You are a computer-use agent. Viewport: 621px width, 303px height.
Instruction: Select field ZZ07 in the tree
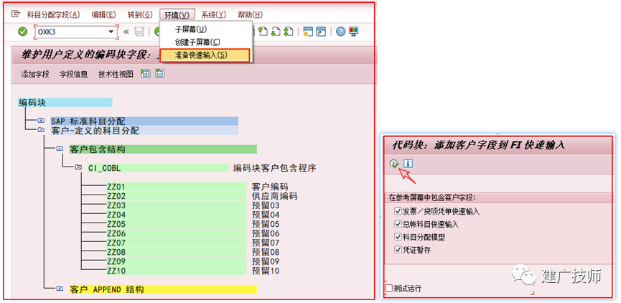176,243
